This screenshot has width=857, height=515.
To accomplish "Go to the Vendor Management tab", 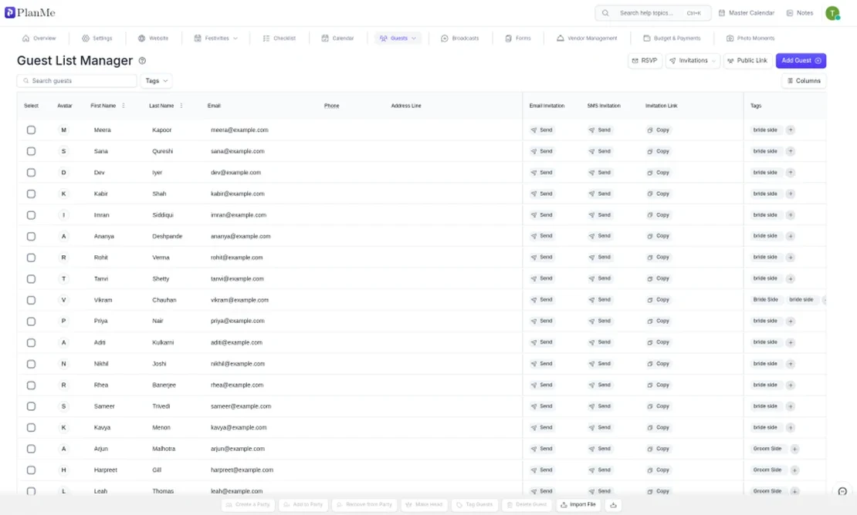I will [587, 39].
